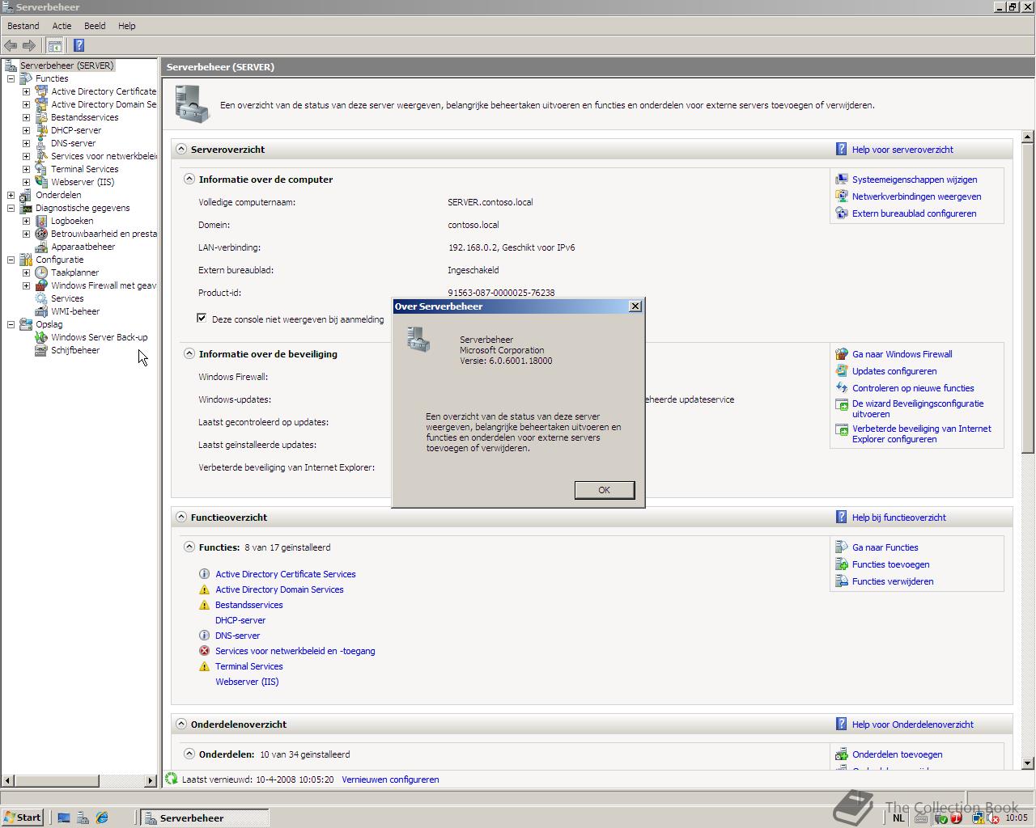Click the warning icon beside Bestandsservices
Screen dimensions: 1036x828
click(x=204, y=605)
